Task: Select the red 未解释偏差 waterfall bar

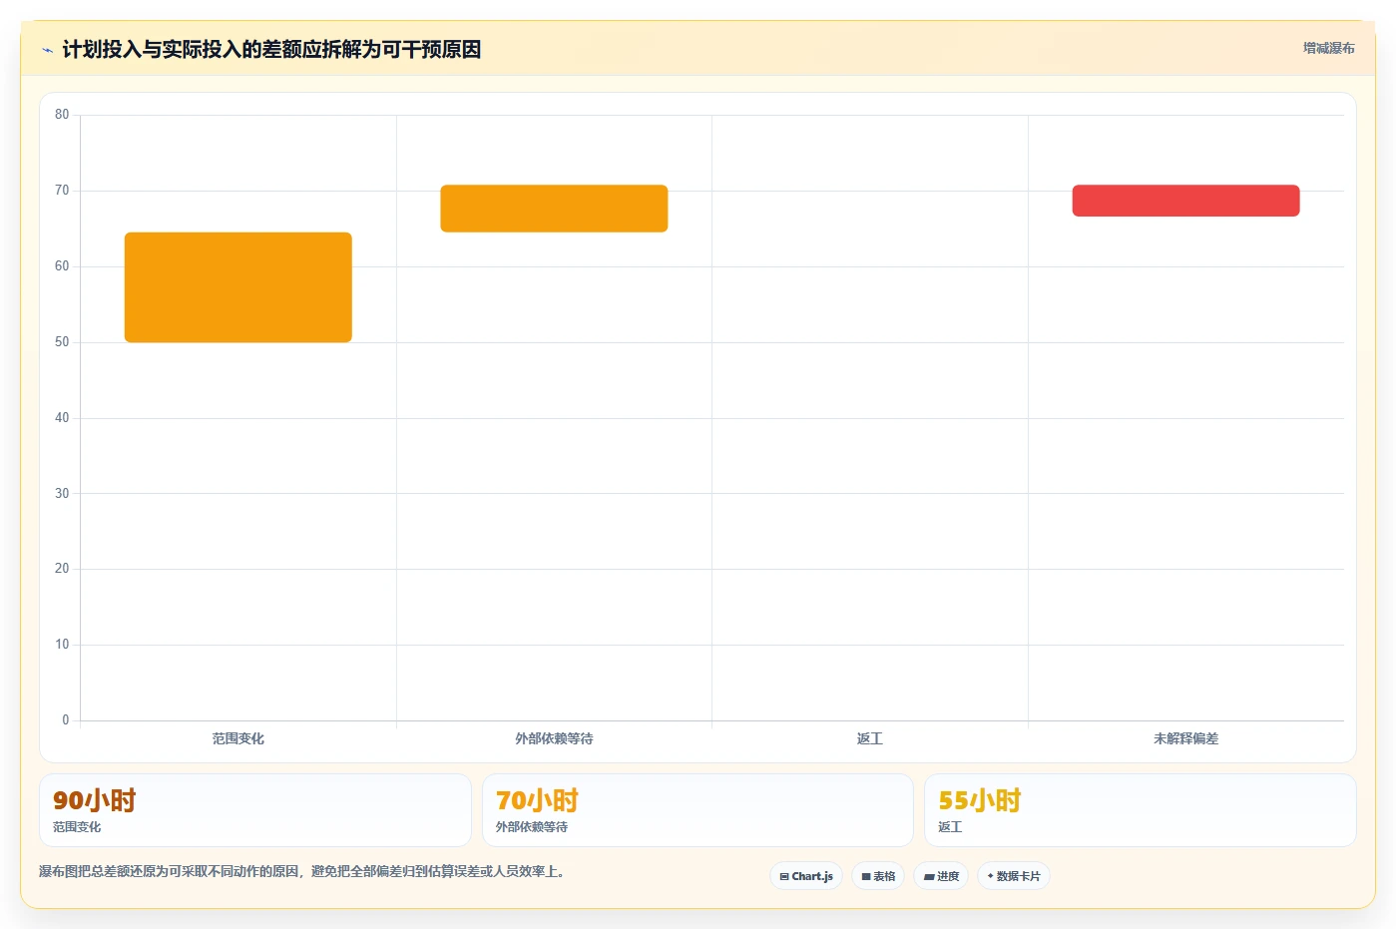Action: pyautogui.click(x=1185, y=201)
